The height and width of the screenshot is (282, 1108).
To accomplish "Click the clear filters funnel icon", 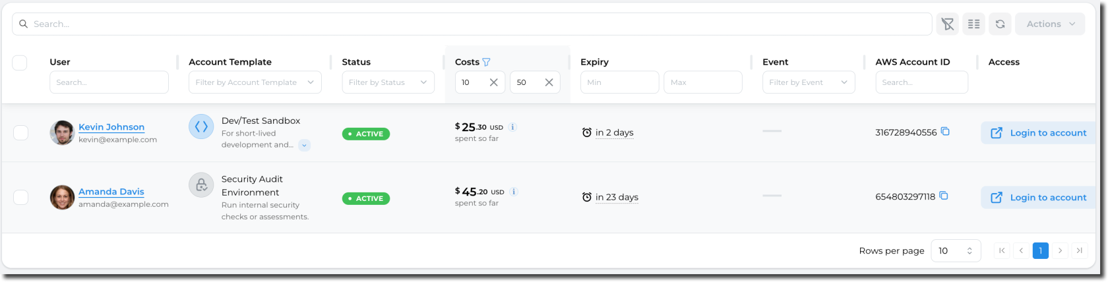I will 947,24.
